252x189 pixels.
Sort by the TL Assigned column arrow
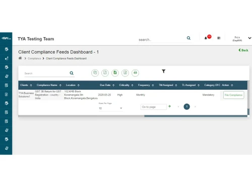199,85
